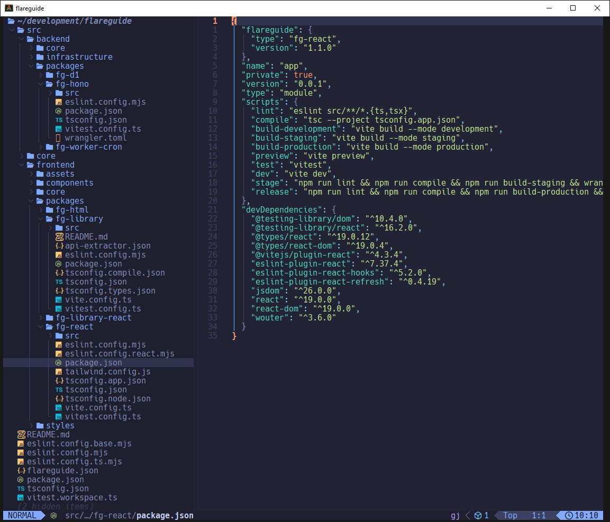
Task: Click the api-extractor.json braces icon
Action: tap(59, 246)
